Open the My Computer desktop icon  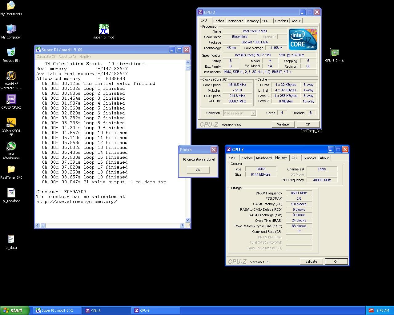(11, 31)
